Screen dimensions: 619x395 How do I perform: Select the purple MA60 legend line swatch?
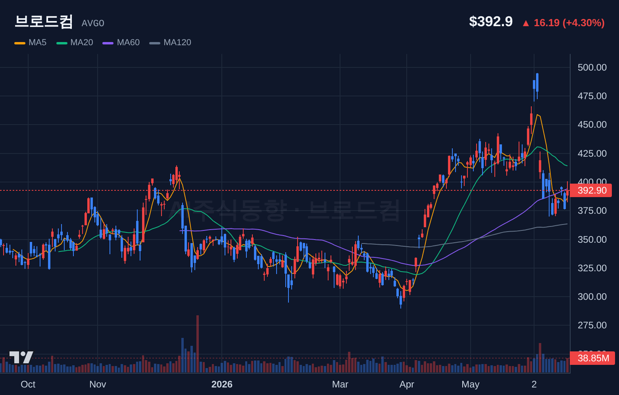point(108,43)
